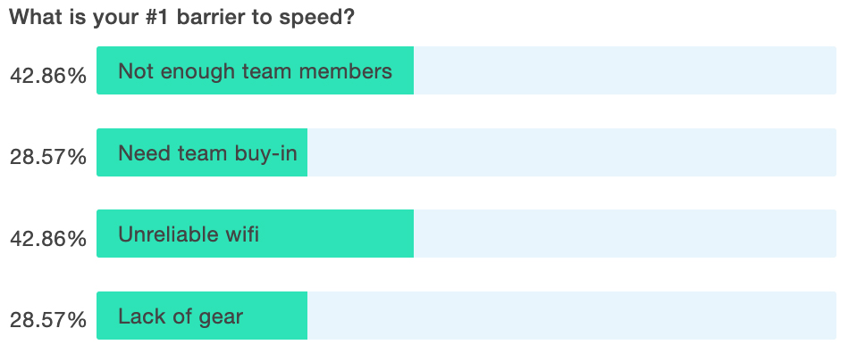Screen dimensions: 857x361
Task: Click green fill right of 'Lack of gear' text
Action: pos(275,316)
